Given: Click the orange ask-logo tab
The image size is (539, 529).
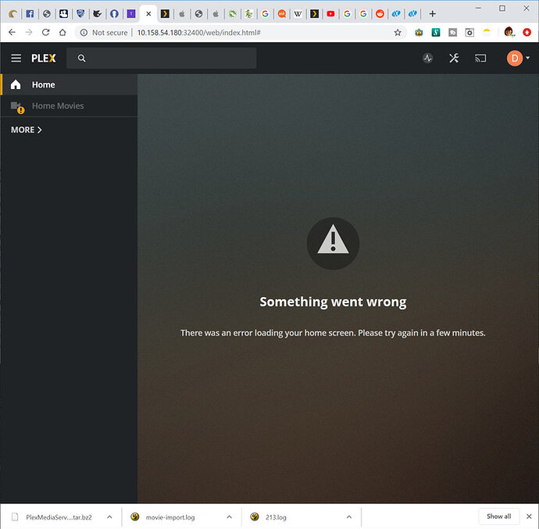Looking at the screenshot, I should point(281,14).
